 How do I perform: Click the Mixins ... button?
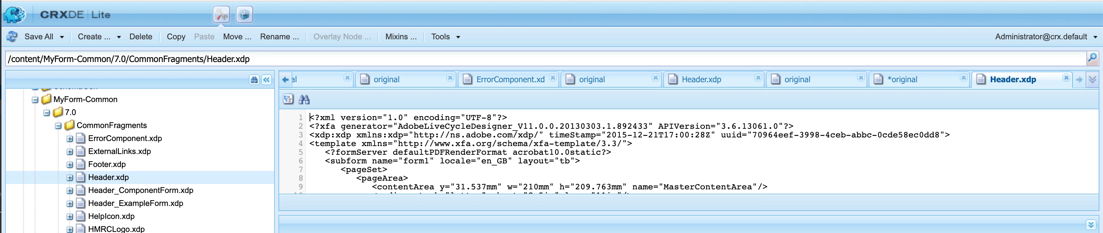[x=401, y=37]
